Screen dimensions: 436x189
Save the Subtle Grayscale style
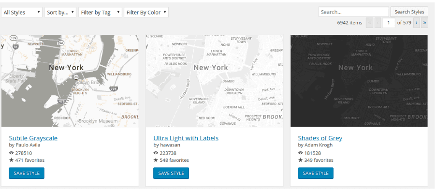click(27, 173)
